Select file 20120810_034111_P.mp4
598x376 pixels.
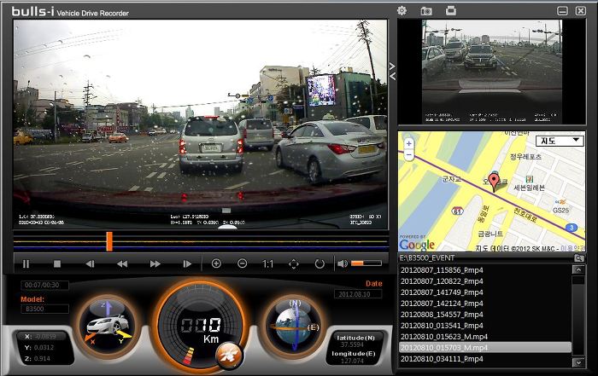[484, 358]
